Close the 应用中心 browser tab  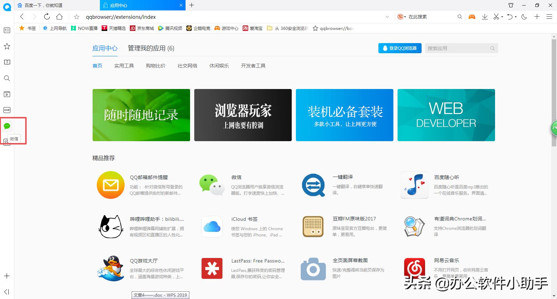pos(181,5)
